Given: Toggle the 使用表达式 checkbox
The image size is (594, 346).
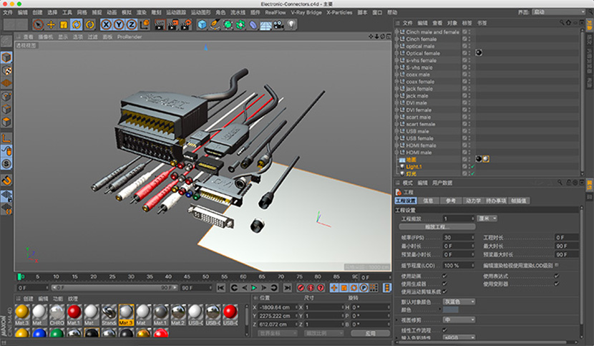Looking at the screenshot, I should (557, 275).
